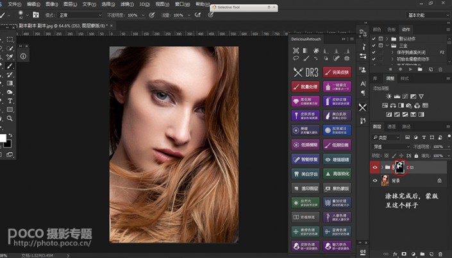Select the Brush tool in the toolbar
Screen dimensions: 452x258
(10, 65)
